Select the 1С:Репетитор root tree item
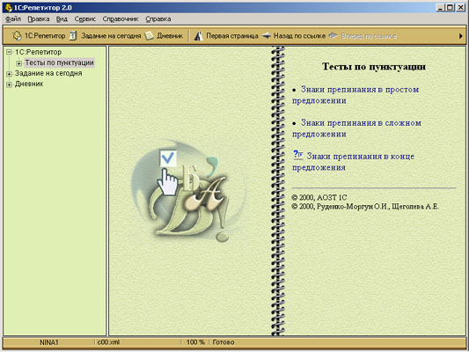This screenshot has height=352, width=469. [39, 52]
